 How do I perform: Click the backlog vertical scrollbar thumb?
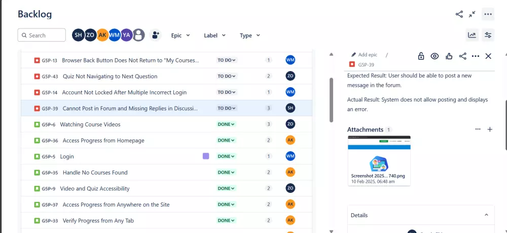[331, 100]
